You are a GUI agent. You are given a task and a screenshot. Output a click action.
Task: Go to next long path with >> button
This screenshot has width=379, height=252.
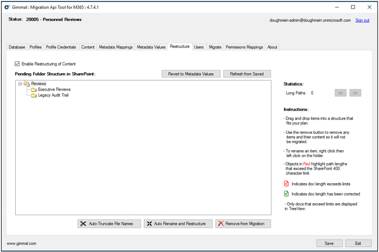click(355, 93)
